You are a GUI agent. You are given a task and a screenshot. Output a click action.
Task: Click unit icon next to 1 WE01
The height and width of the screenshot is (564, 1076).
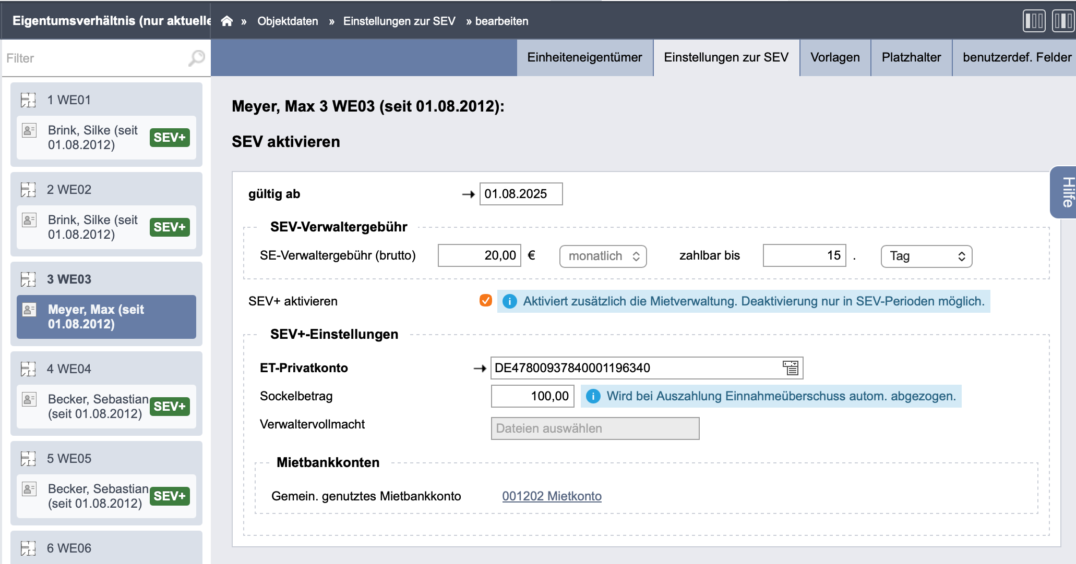pos(28,100)
